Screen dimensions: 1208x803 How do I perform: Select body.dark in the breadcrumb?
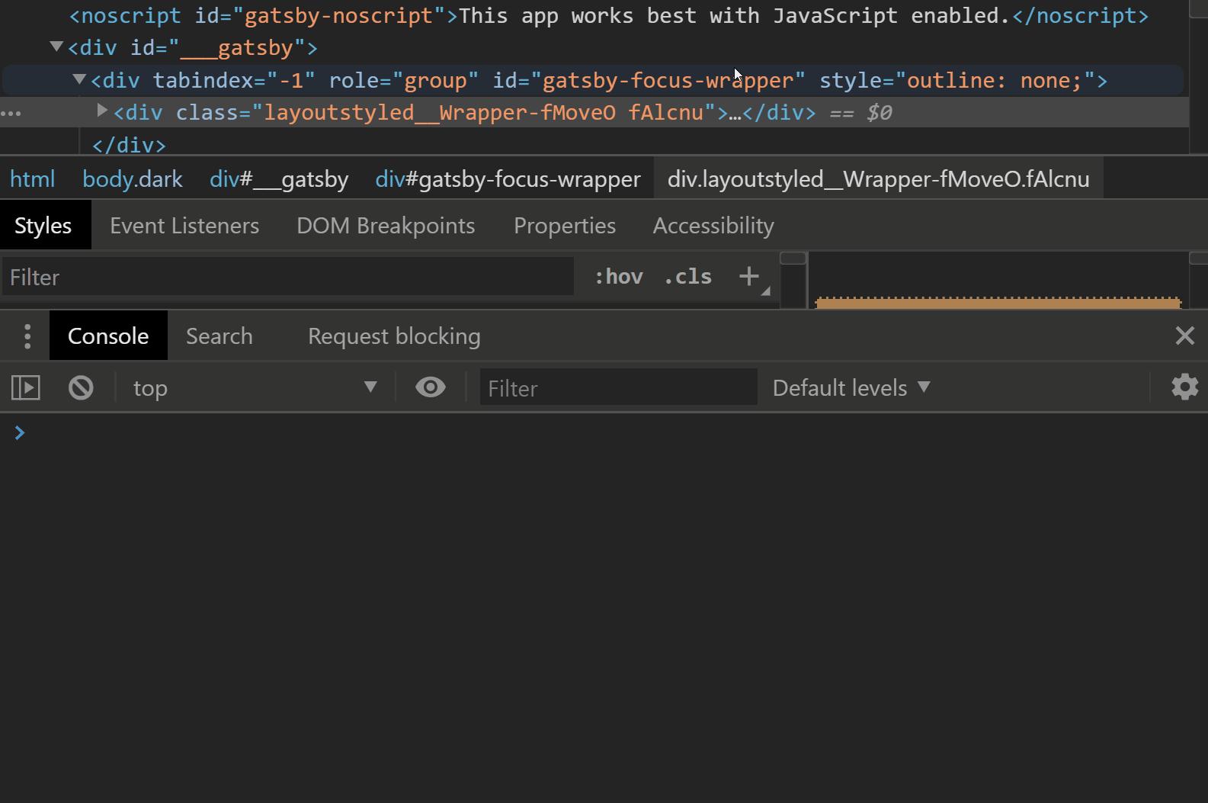click(x=133, y=179)
